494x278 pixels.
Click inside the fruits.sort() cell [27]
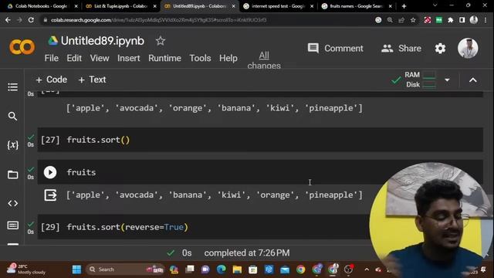click(x=260, y=140)
